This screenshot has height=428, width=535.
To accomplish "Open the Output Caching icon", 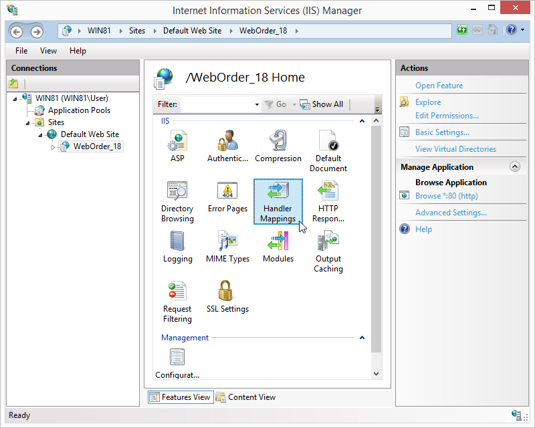I will point(328,241).
